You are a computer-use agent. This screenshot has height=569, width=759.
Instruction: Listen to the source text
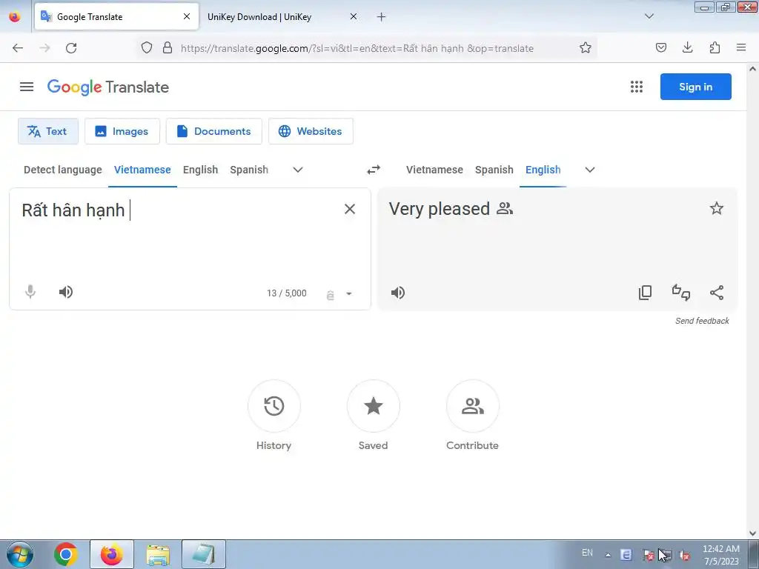tap(66, 292)
